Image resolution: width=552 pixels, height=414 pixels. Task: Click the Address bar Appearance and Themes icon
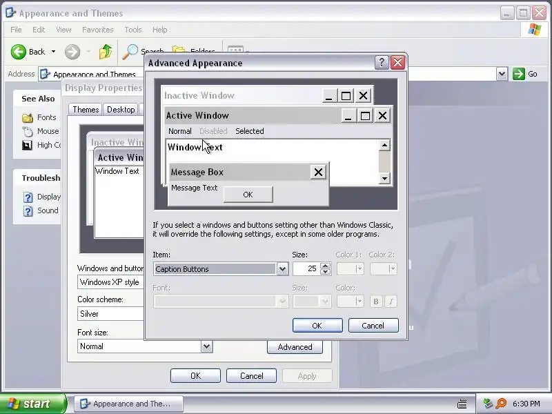click(x=45, y=74)
